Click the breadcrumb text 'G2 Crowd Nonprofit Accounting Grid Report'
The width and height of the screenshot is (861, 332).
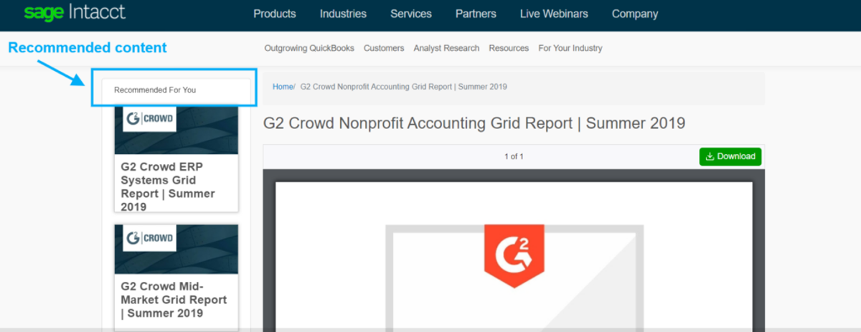tap(403, 87)
